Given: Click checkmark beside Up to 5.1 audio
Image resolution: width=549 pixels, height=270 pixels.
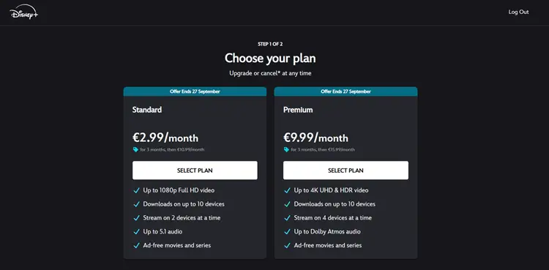Looking at the screenshot, I should point(136,232).
